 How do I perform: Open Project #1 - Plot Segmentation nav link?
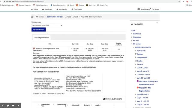tap(145, 89)
